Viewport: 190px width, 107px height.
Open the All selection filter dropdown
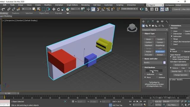(x=26, y=9)
